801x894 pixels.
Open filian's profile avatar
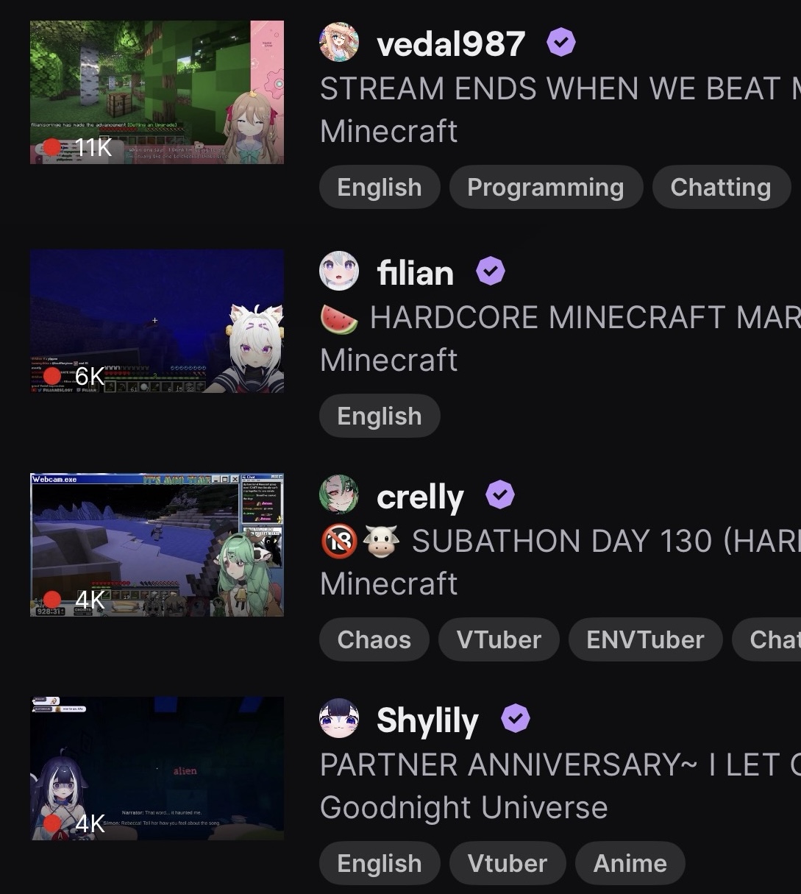[x=339, y=271]
